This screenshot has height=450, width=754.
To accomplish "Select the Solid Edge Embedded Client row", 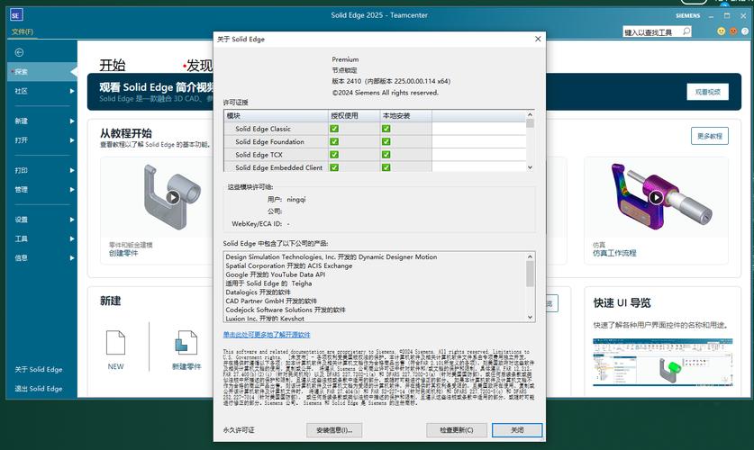I will click(375, 167).
